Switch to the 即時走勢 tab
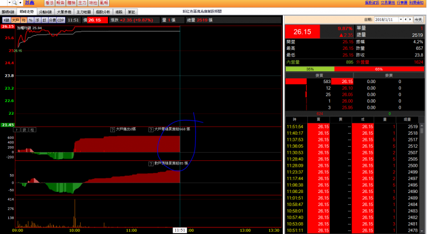This screenshot has width=427, height=234. (x=27, y=12)
